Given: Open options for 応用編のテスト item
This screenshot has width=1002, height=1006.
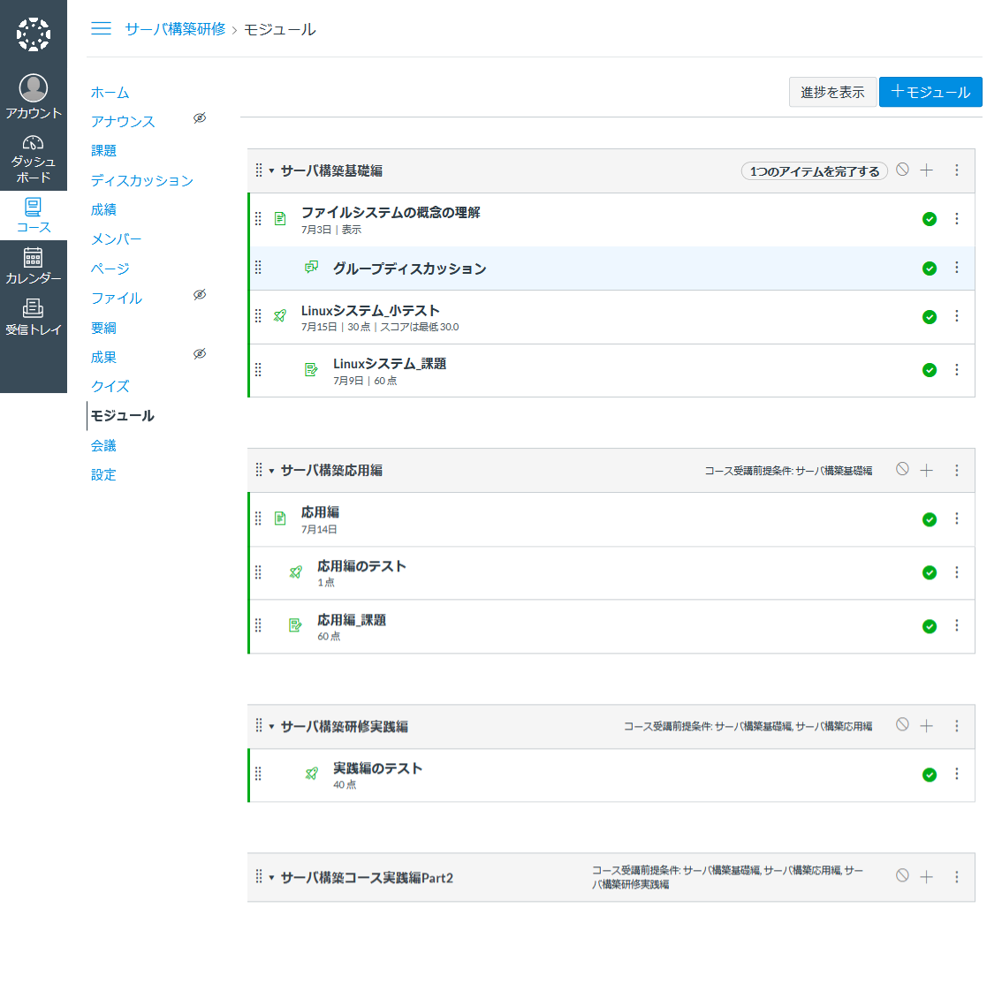Looking at the screenshot, I should pyautogui.click(x=956, y=572).
